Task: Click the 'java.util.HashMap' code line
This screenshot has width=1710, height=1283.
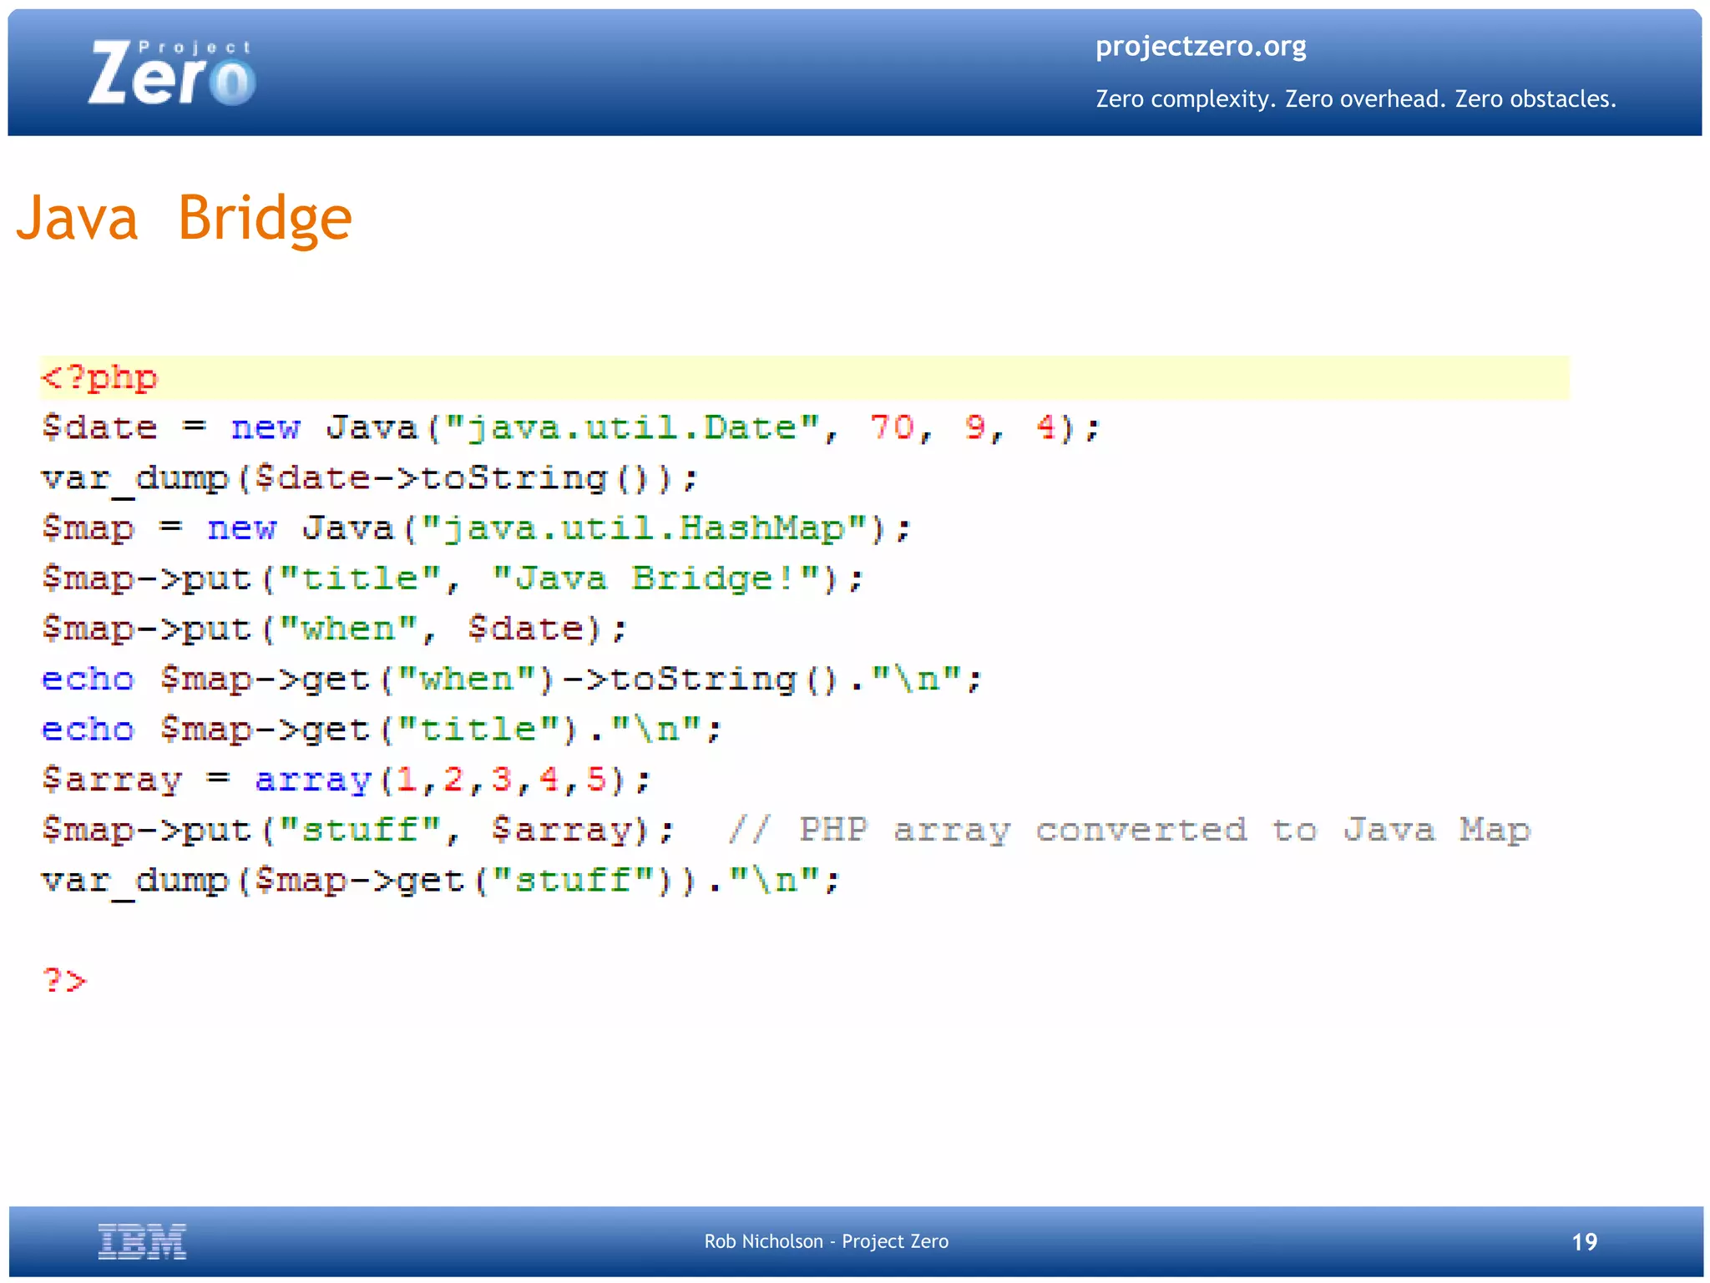Action: pyautogui.click(x=476, y=529)
